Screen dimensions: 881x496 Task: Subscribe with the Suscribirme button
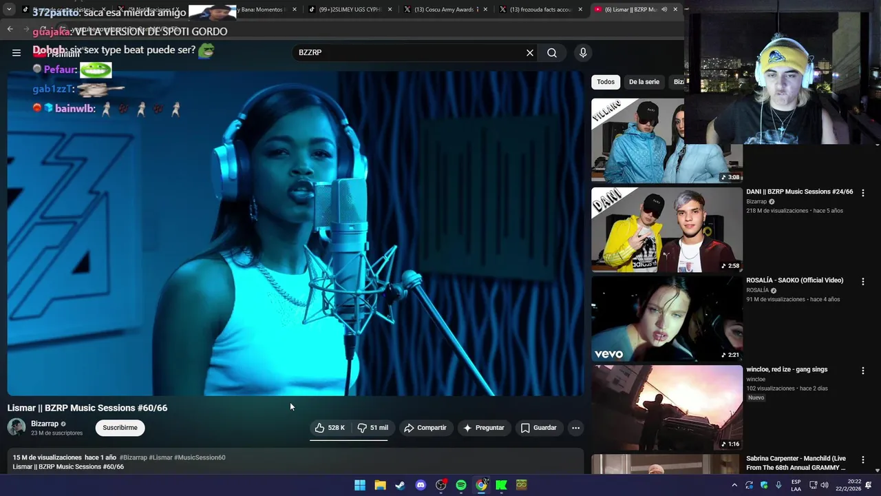click(x=120, y=428)
